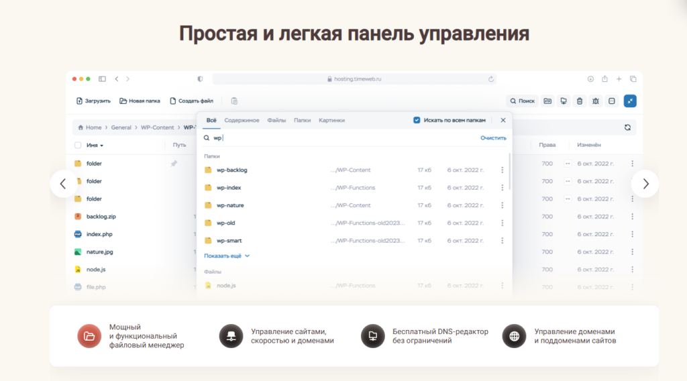The height and width of the screenshot is (381, 687).
Task: Select backlog.zip file
Action: (x=101, y=217)
